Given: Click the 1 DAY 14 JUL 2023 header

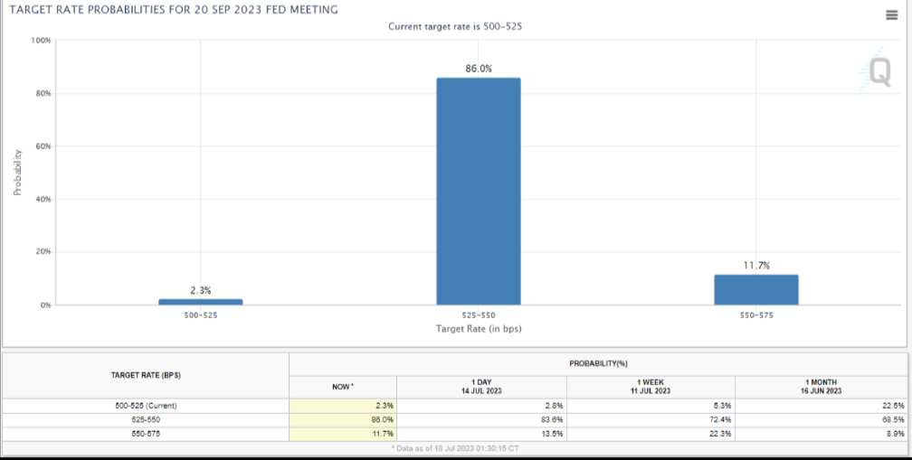Looking at the screenshot, I should (480, 387).
